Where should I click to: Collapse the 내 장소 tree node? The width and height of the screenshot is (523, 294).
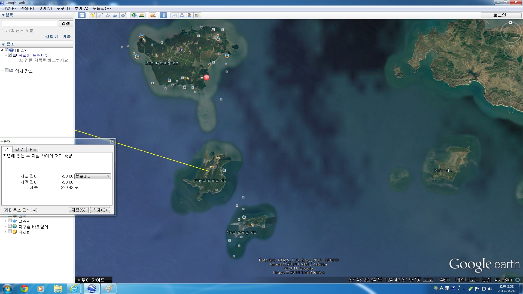coord(2,50)
